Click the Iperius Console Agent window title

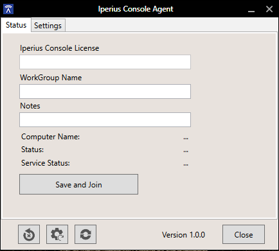pyautogui.click(x=136, y=9)
